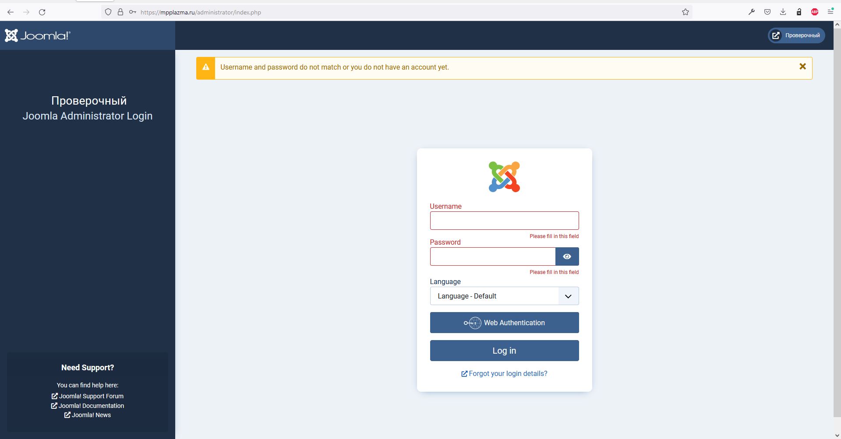Open Joomla! News link
The image size is (841, 439).
88,415
